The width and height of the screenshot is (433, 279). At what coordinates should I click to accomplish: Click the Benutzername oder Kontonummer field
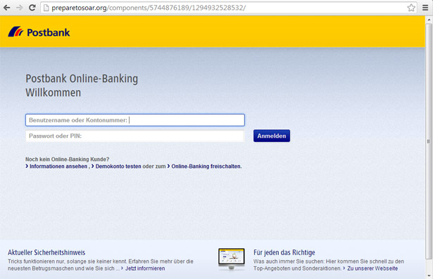(135, 120)
